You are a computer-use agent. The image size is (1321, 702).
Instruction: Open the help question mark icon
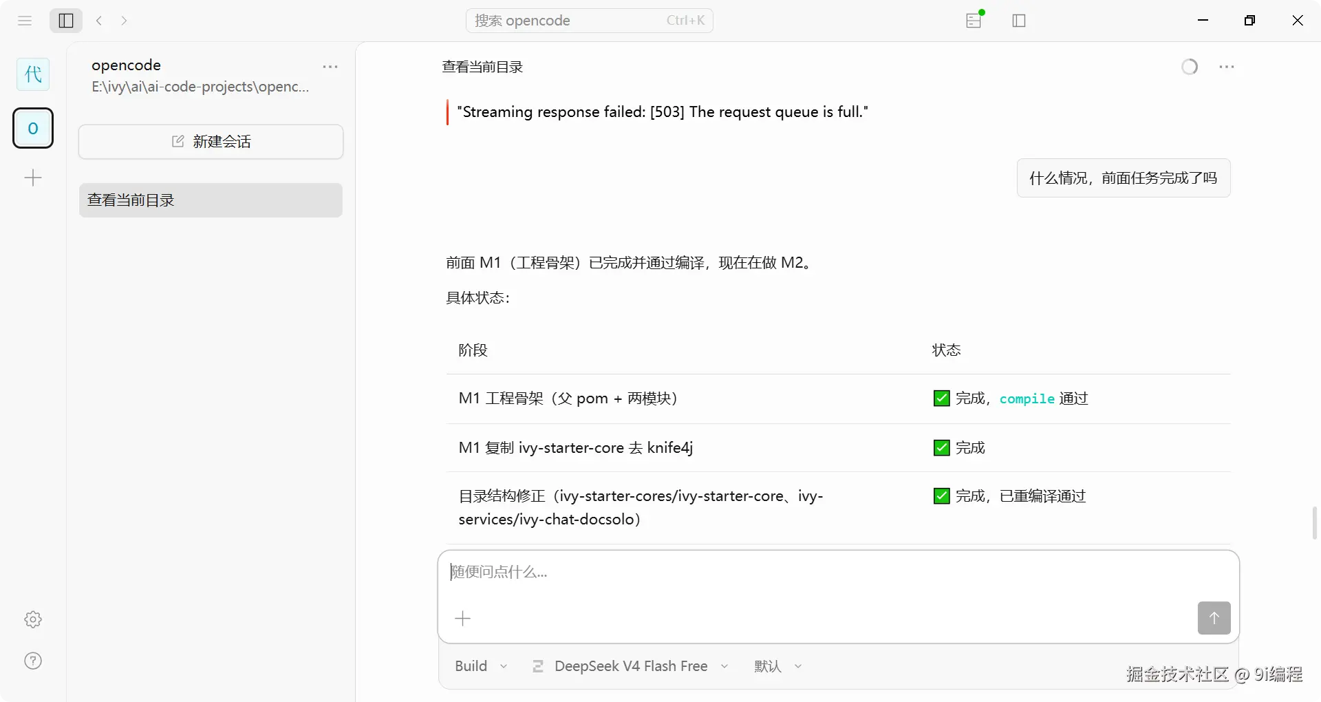[33, 661]
